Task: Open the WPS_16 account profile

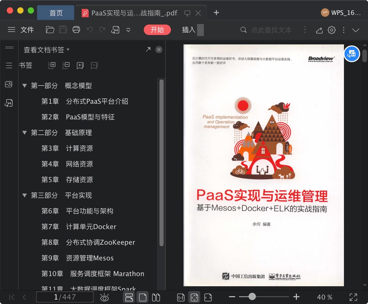Action: click(341, 13)
